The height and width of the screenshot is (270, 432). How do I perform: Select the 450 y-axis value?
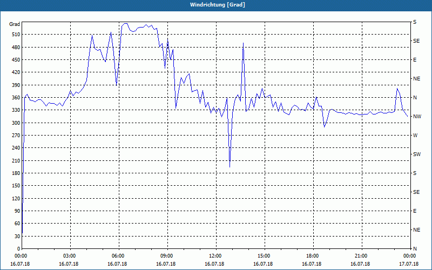[x=17, y=60]
